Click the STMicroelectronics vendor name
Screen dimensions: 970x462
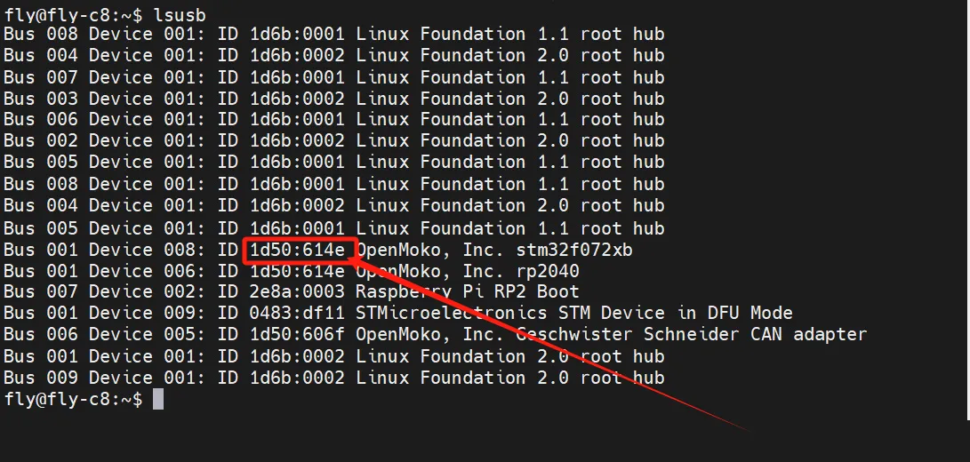pyautogui.click(x=452, y=314)
